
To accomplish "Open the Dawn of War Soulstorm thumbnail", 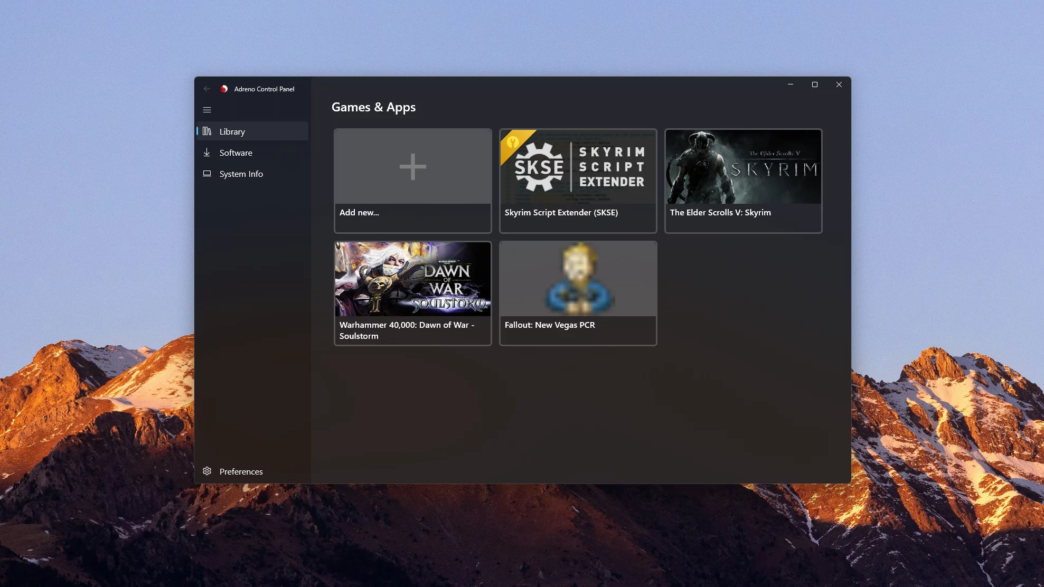I will 413,279.
